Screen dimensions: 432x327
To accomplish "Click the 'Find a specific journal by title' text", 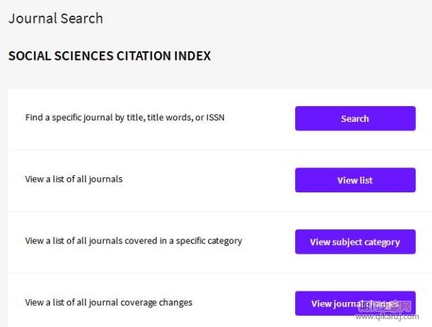I will (85, 118).
